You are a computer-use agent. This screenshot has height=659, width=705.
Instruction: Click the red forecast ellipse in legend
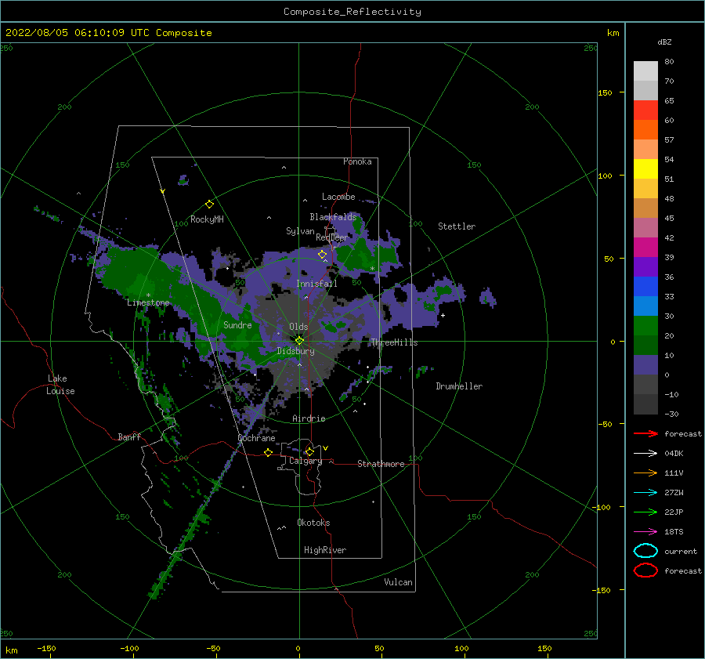tap(645, 570)
